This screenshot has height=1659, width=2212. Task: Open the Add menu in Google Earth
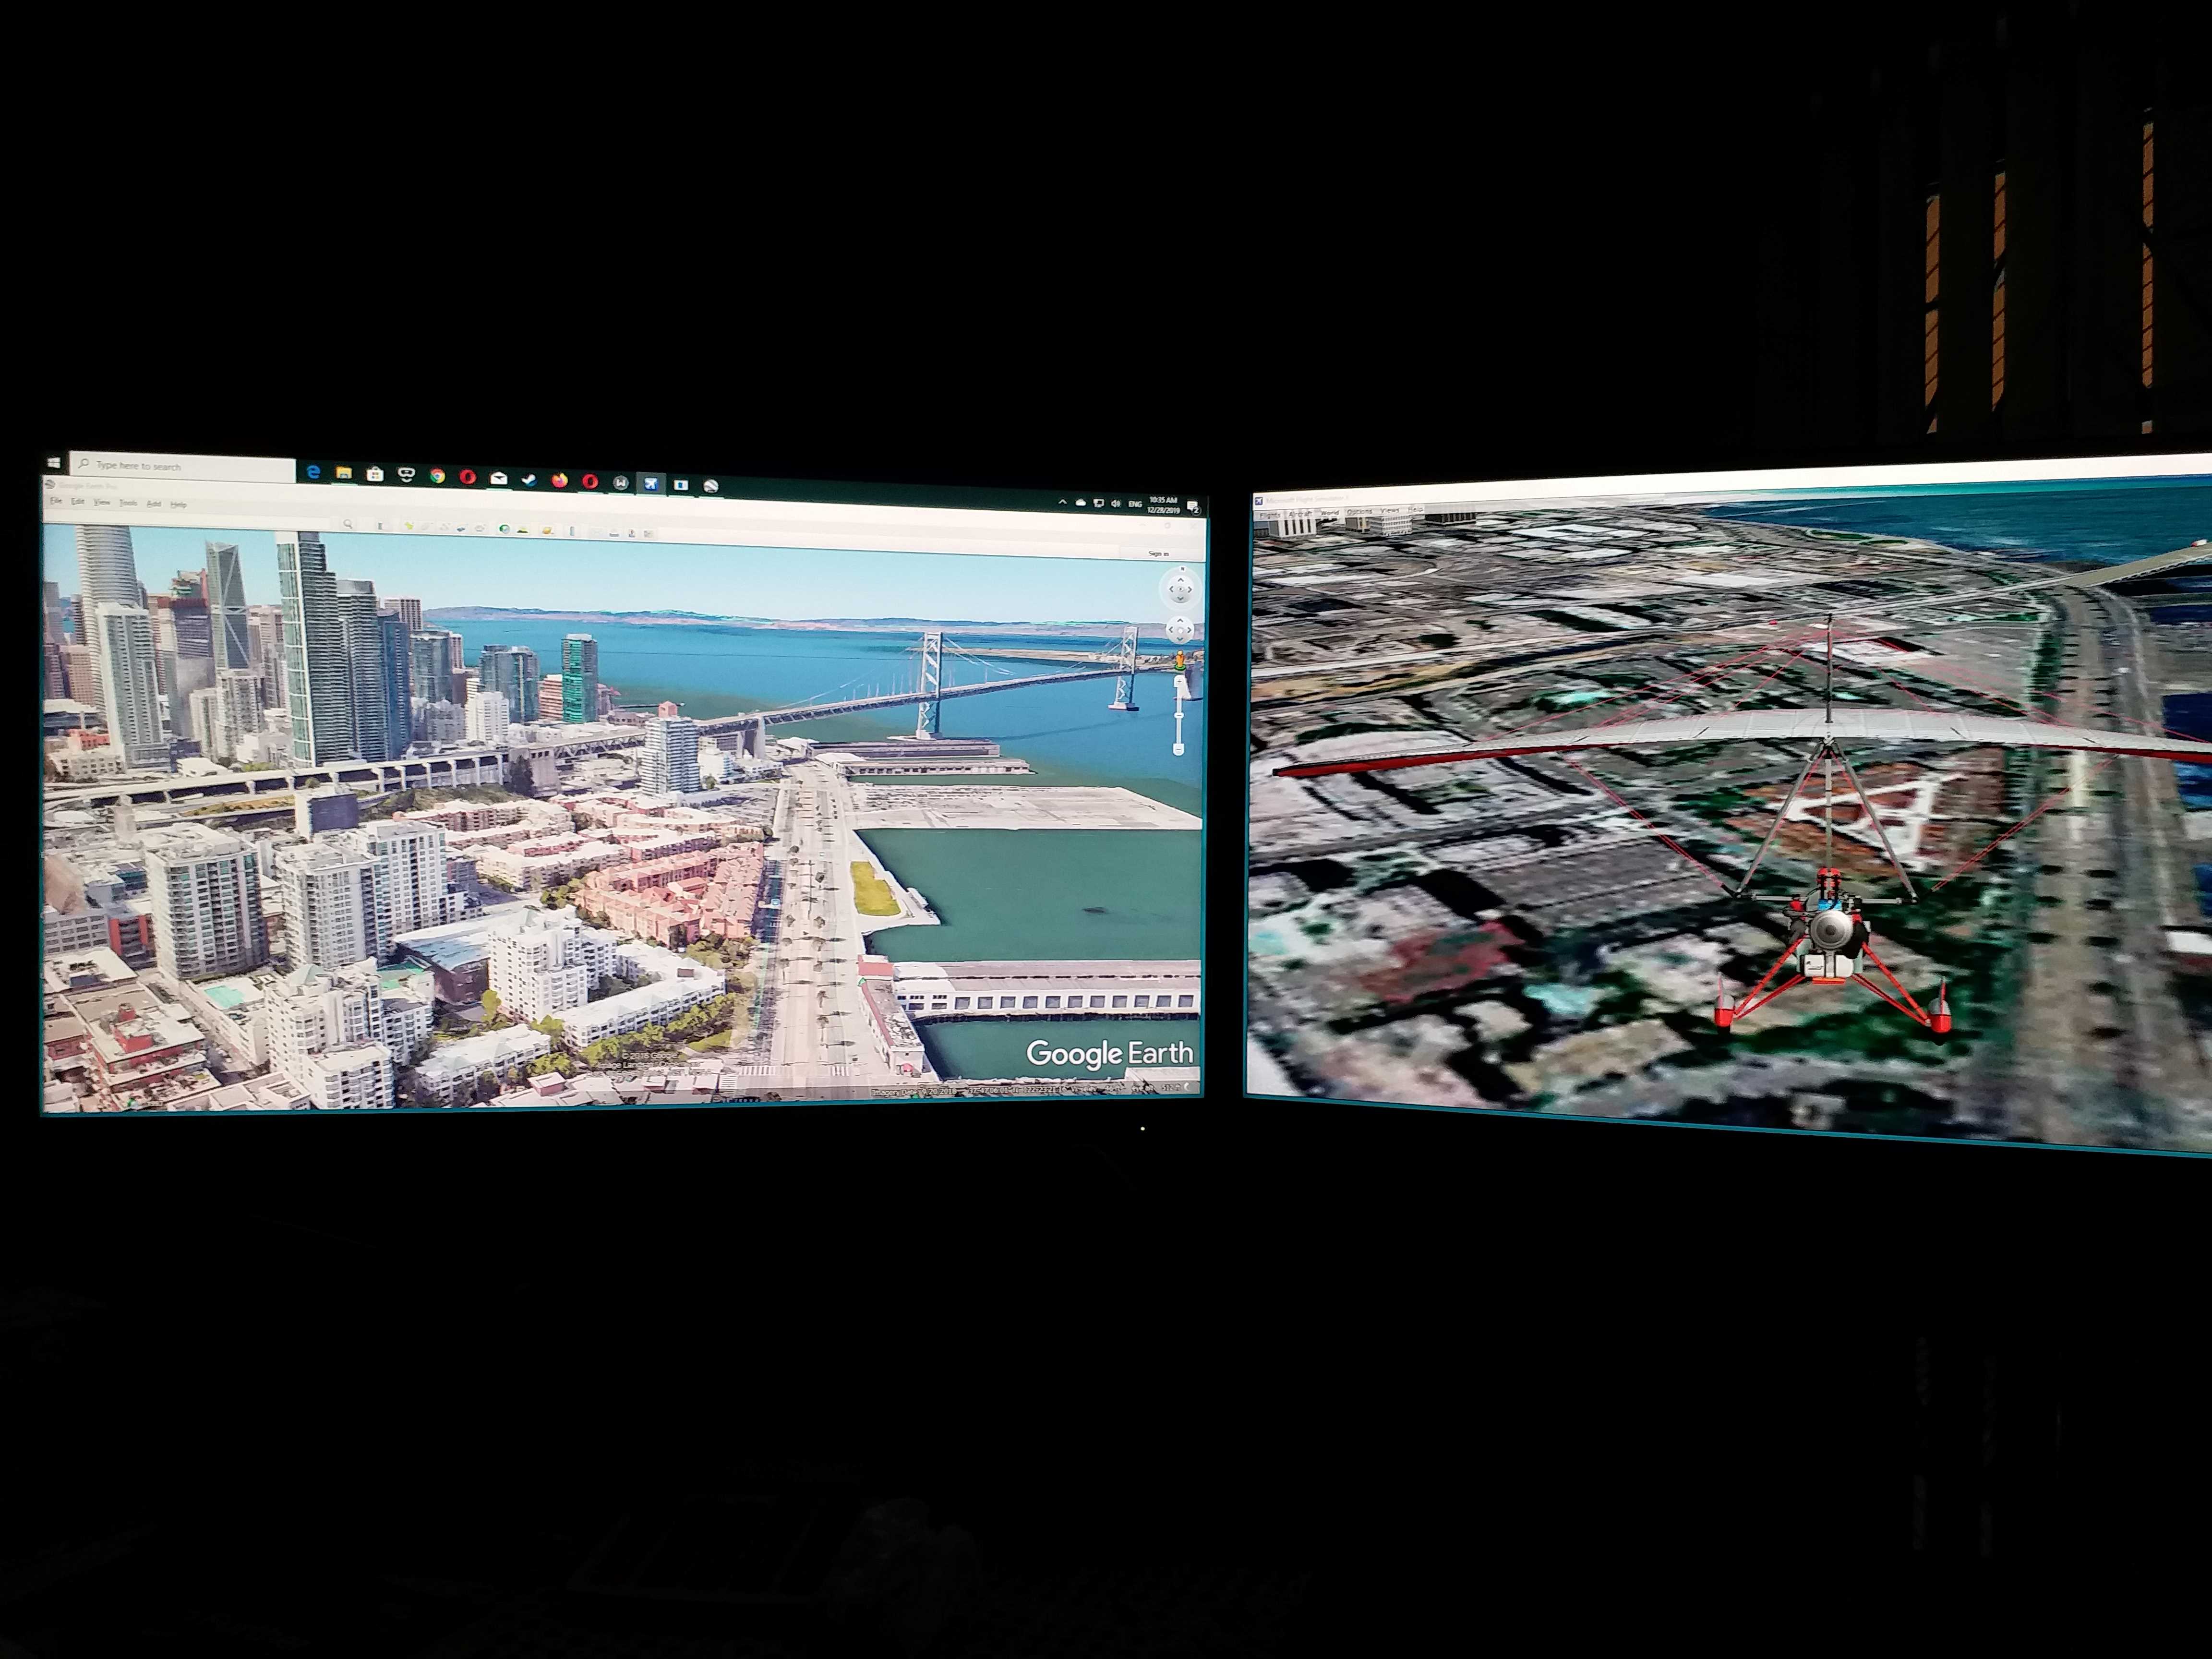[154, 504]
